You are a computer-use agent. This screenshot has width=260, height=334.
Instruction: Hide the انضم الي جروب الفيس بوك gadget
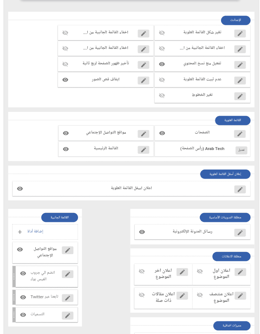click(x=23, y=274)
